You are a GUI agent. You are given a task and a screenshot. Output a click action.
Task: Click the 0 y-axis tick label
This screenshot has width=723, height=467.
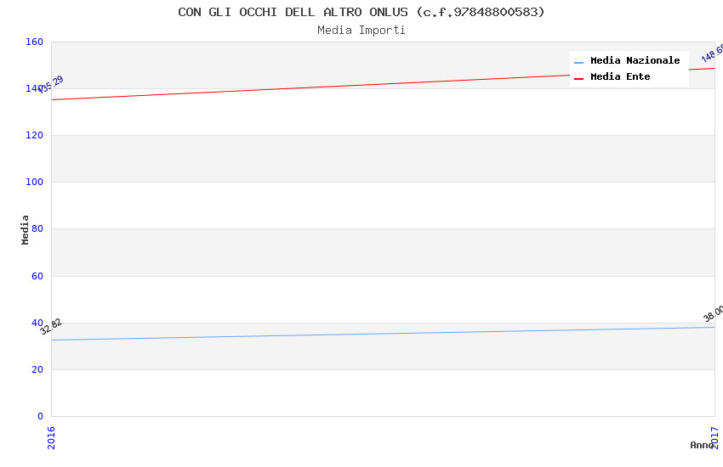[40, 416]
